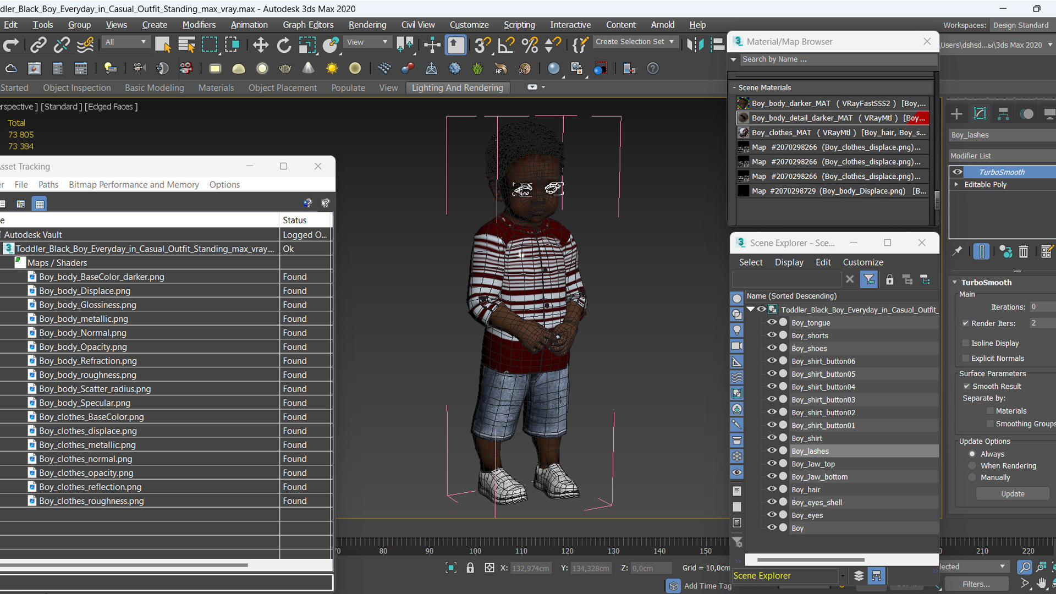The width and height of the screenshot is (1056, 594).
Task: Open the Customize menu in Scene Explorer
Action: (863, 262)
